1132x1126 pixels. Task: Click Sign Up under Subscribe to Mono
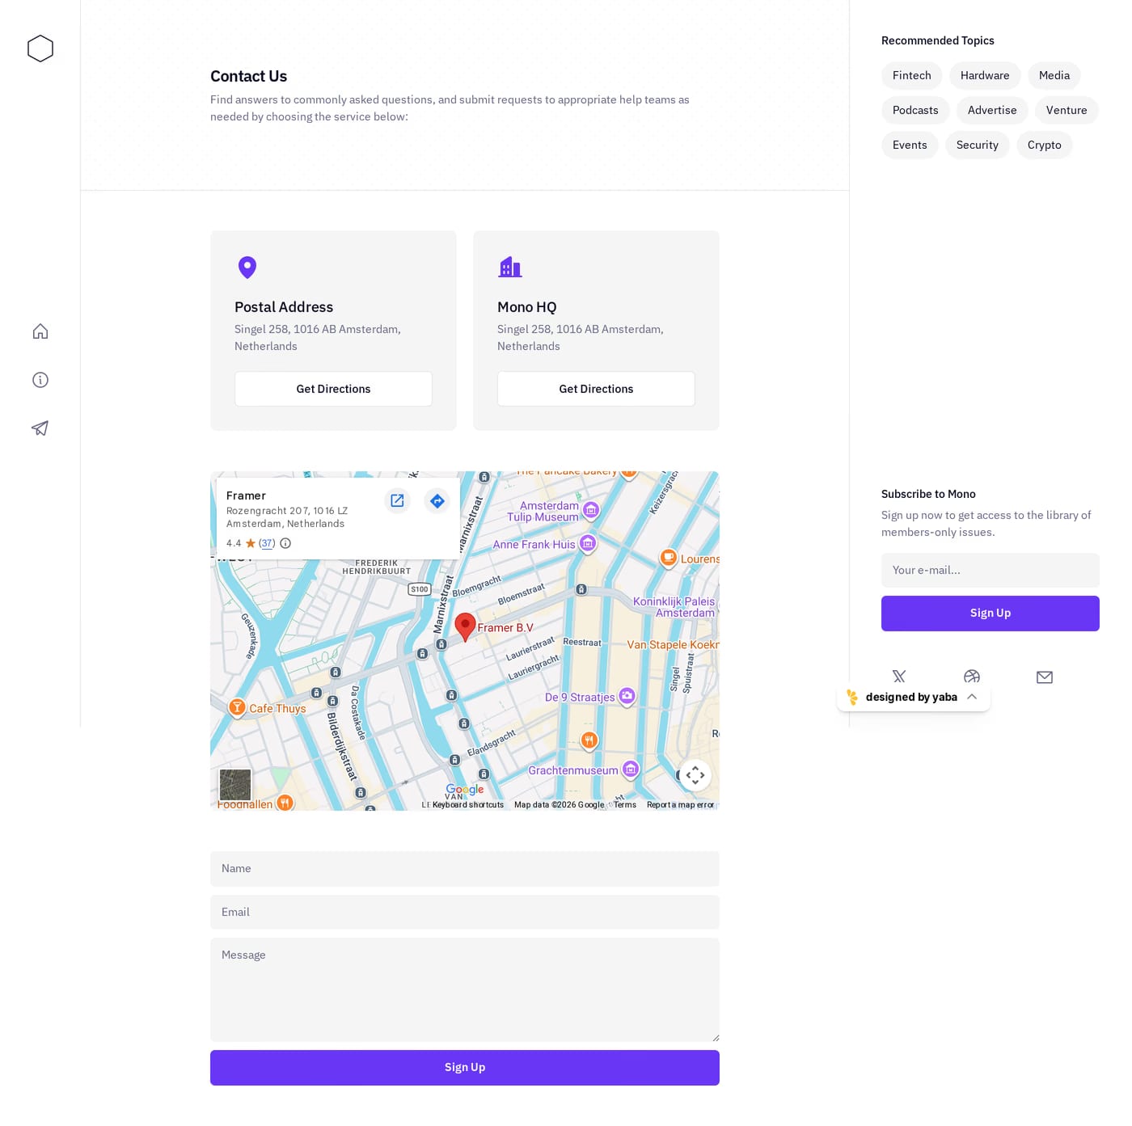coord(990,614)
